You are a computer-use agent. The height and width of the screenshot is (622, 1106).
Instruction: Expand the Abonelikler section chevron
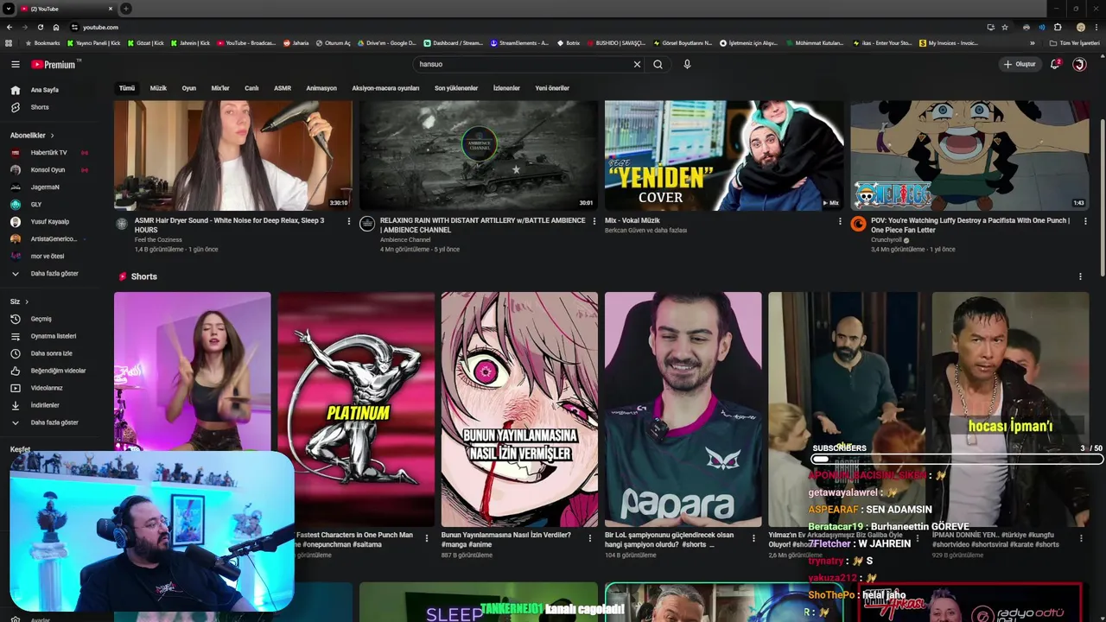pos(52,136)
